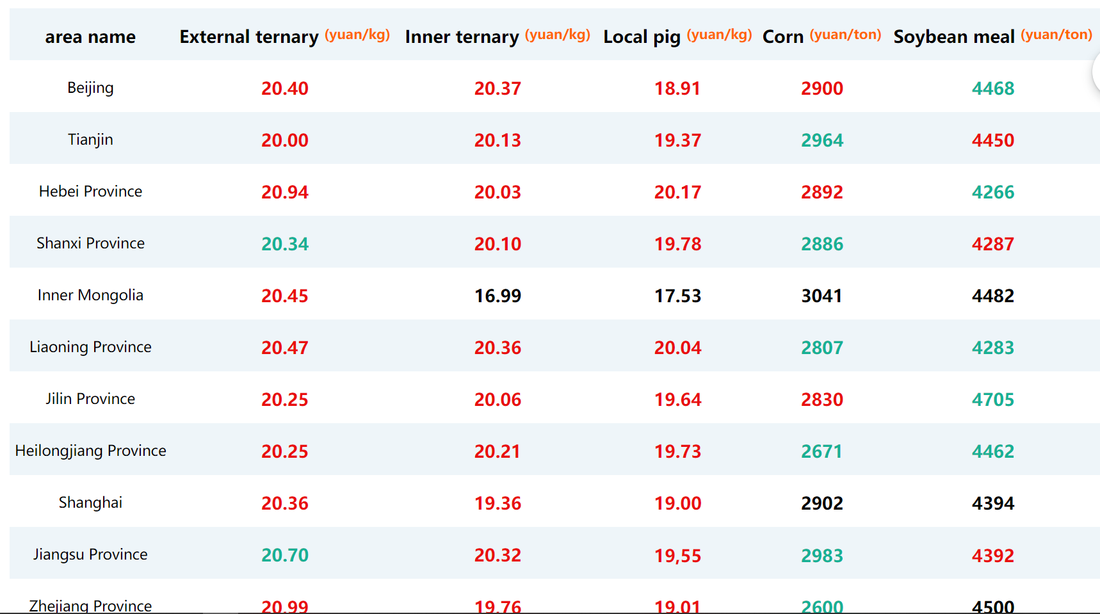Screen dimensions: 1100x614
Task: Click Shanxi inner ternary value 20.10
Action: pyautogui.click(x=497, y=244)
